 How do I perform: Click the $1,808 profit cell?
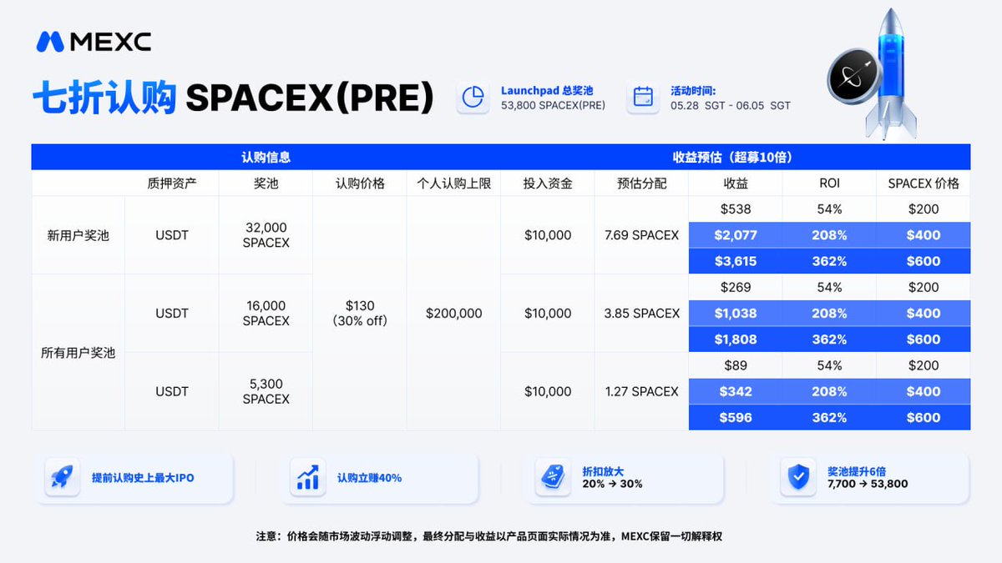736,339
